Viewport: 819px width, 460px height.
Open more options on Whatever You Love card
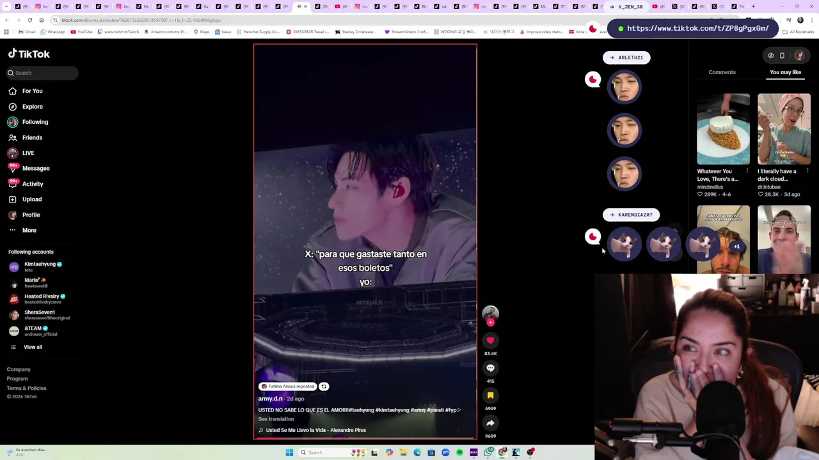coord(747,171)
